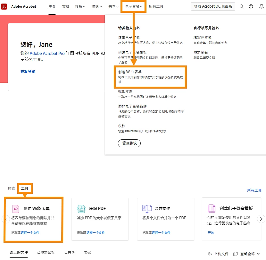Open the help question mark icon
266x260 pixels.
pyautogui.click(x=251, y=6)
